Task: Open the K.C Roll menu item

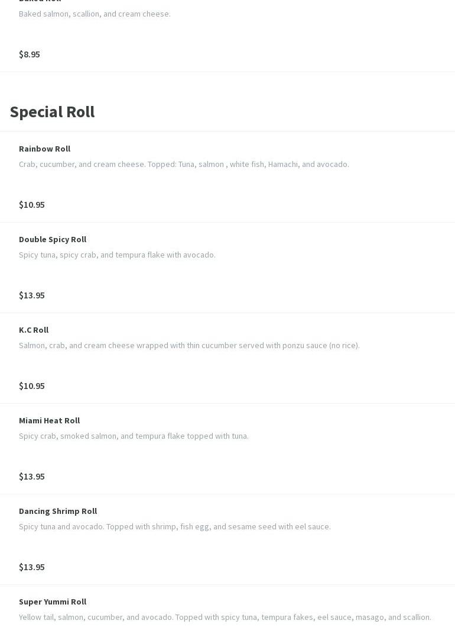Action: pos(34,330)
